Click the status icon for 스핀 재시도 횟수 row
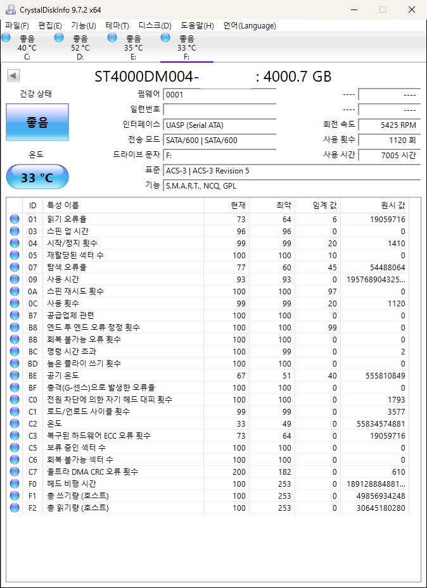This screenshot has height=588, width=427. tap(15, 291)
